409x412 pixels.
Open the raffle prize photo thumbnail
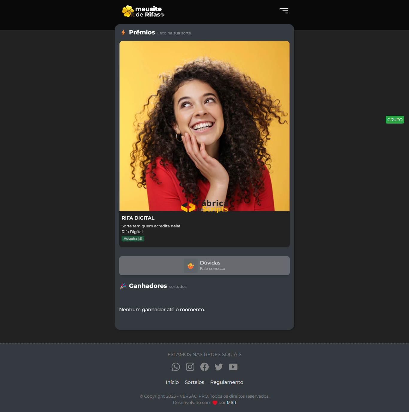point(205,126)
